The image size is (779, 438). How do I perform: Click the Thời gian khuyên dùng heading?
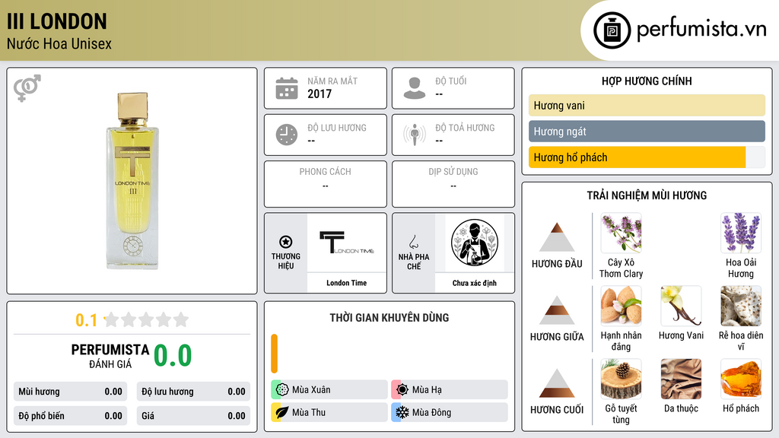389,318
